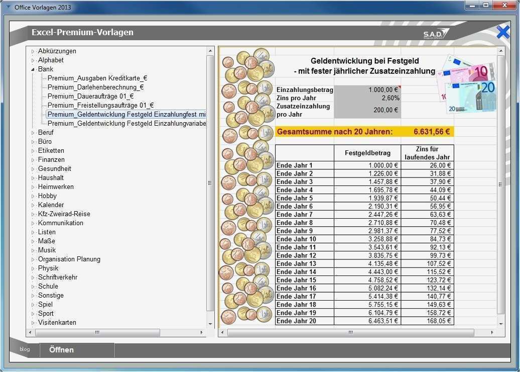Screen dimensions: 520x372
Task: Maximize the Office Vorlagen 2013 window
Action: coord(485,6)
